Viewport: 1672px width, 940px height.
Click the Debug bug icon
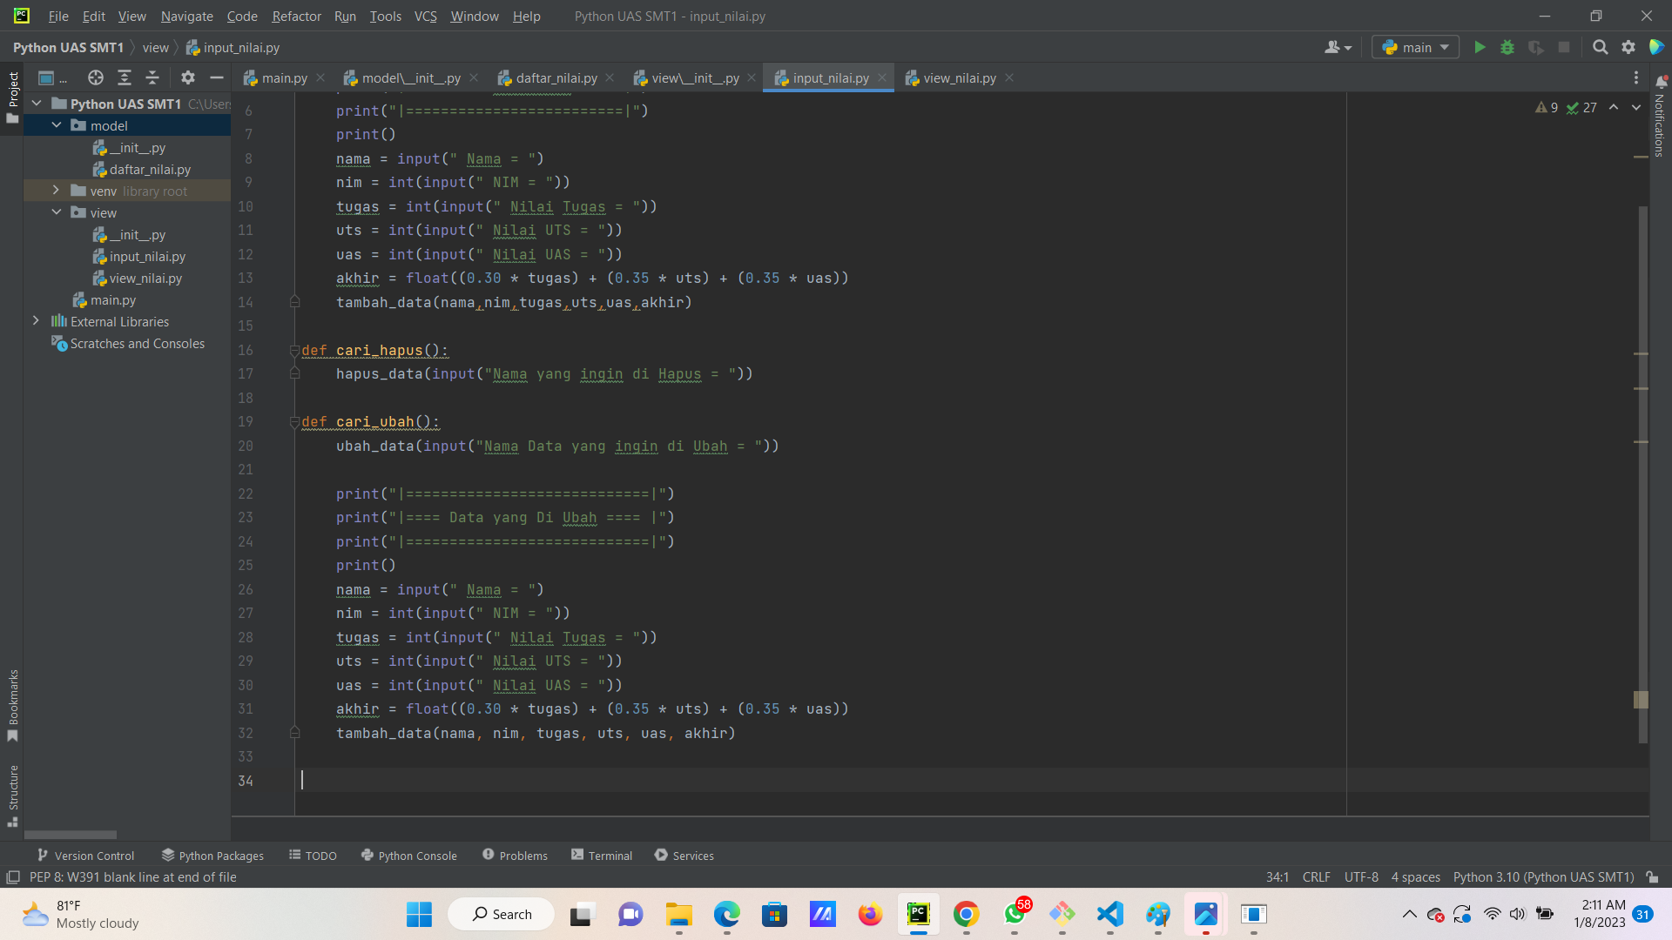1507,47
